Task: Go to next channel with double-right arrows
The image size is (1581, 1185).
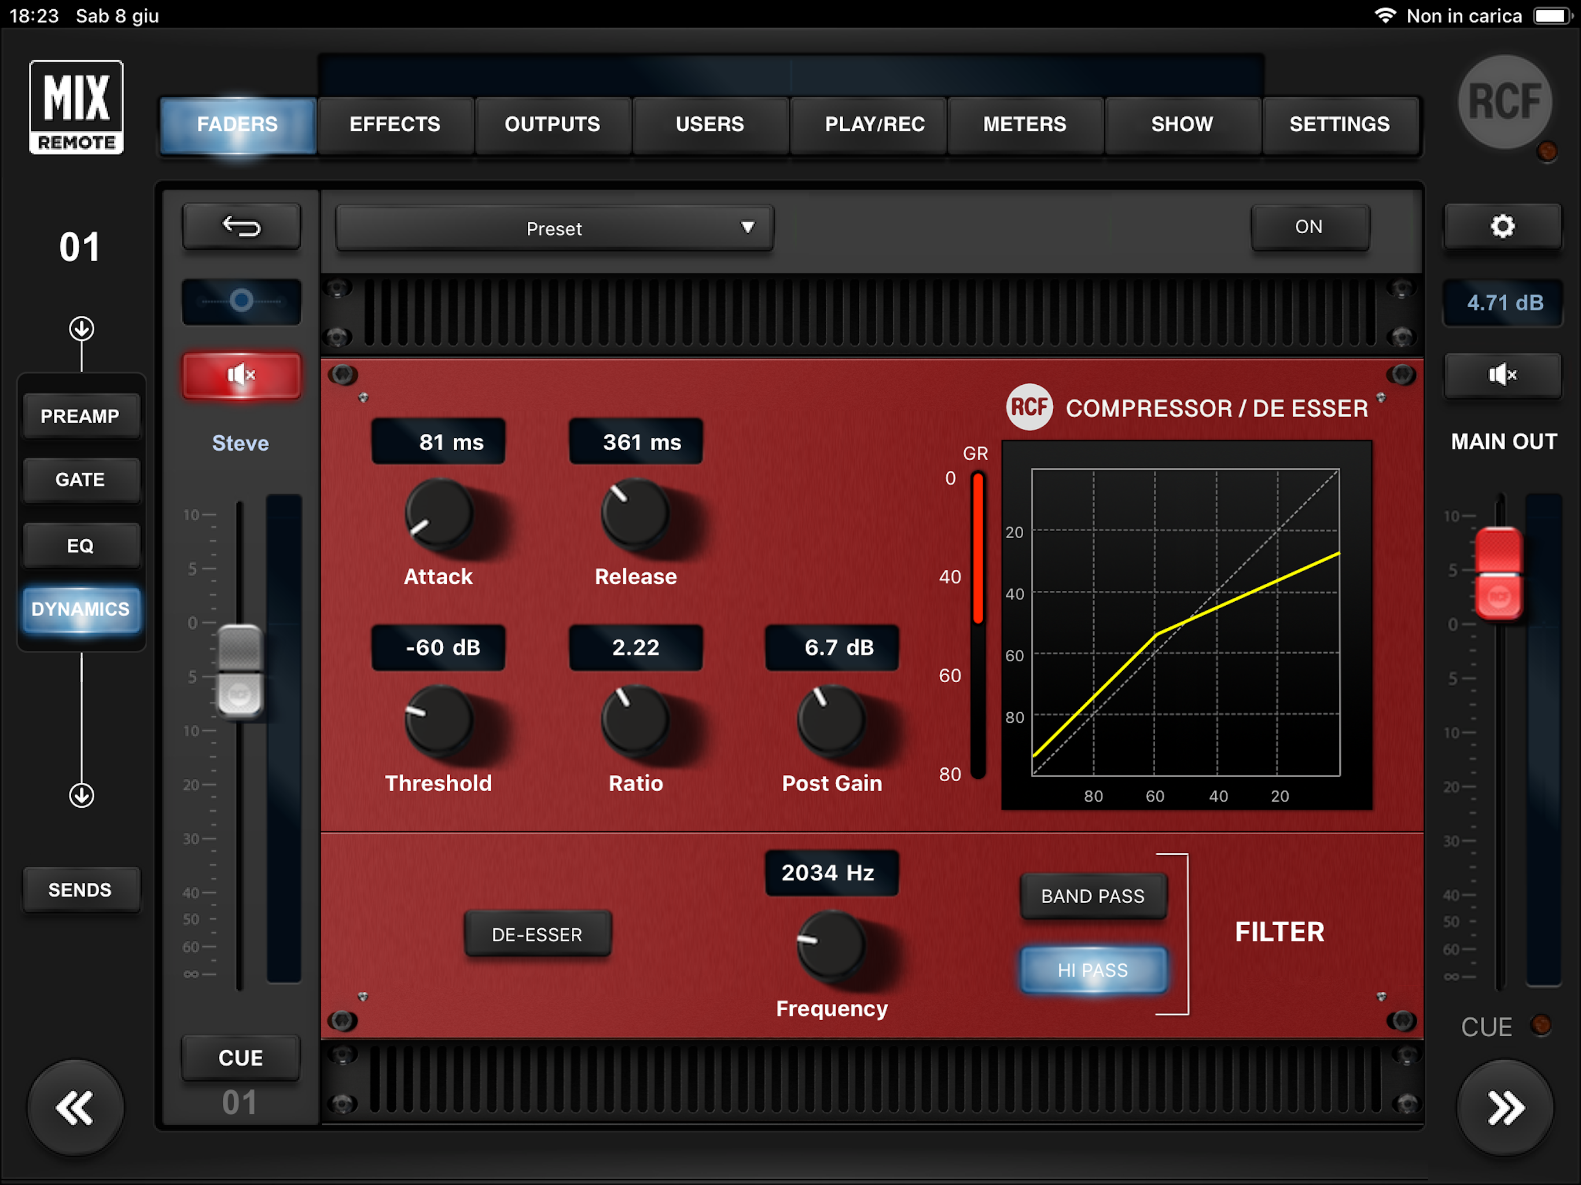Action: coord(1505,1108)
